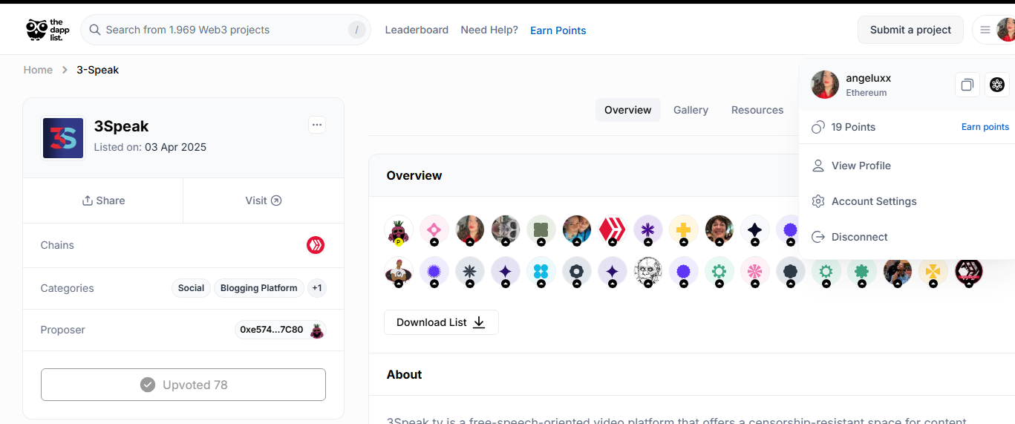This screenshot has width=1015, height=424.
Task: Click the red Hive logo upvoter avatar
Action: (x=613, y=230)
